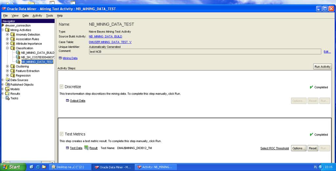336x171 pixels.
Task: Expand the Clustering node
Action: pos(8,66)
